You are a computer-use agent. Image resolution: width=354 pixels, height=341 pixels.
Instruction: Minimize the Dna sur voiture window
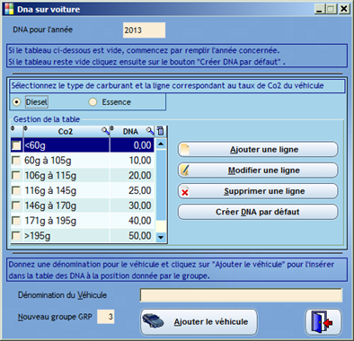click(x=320, y=9)
